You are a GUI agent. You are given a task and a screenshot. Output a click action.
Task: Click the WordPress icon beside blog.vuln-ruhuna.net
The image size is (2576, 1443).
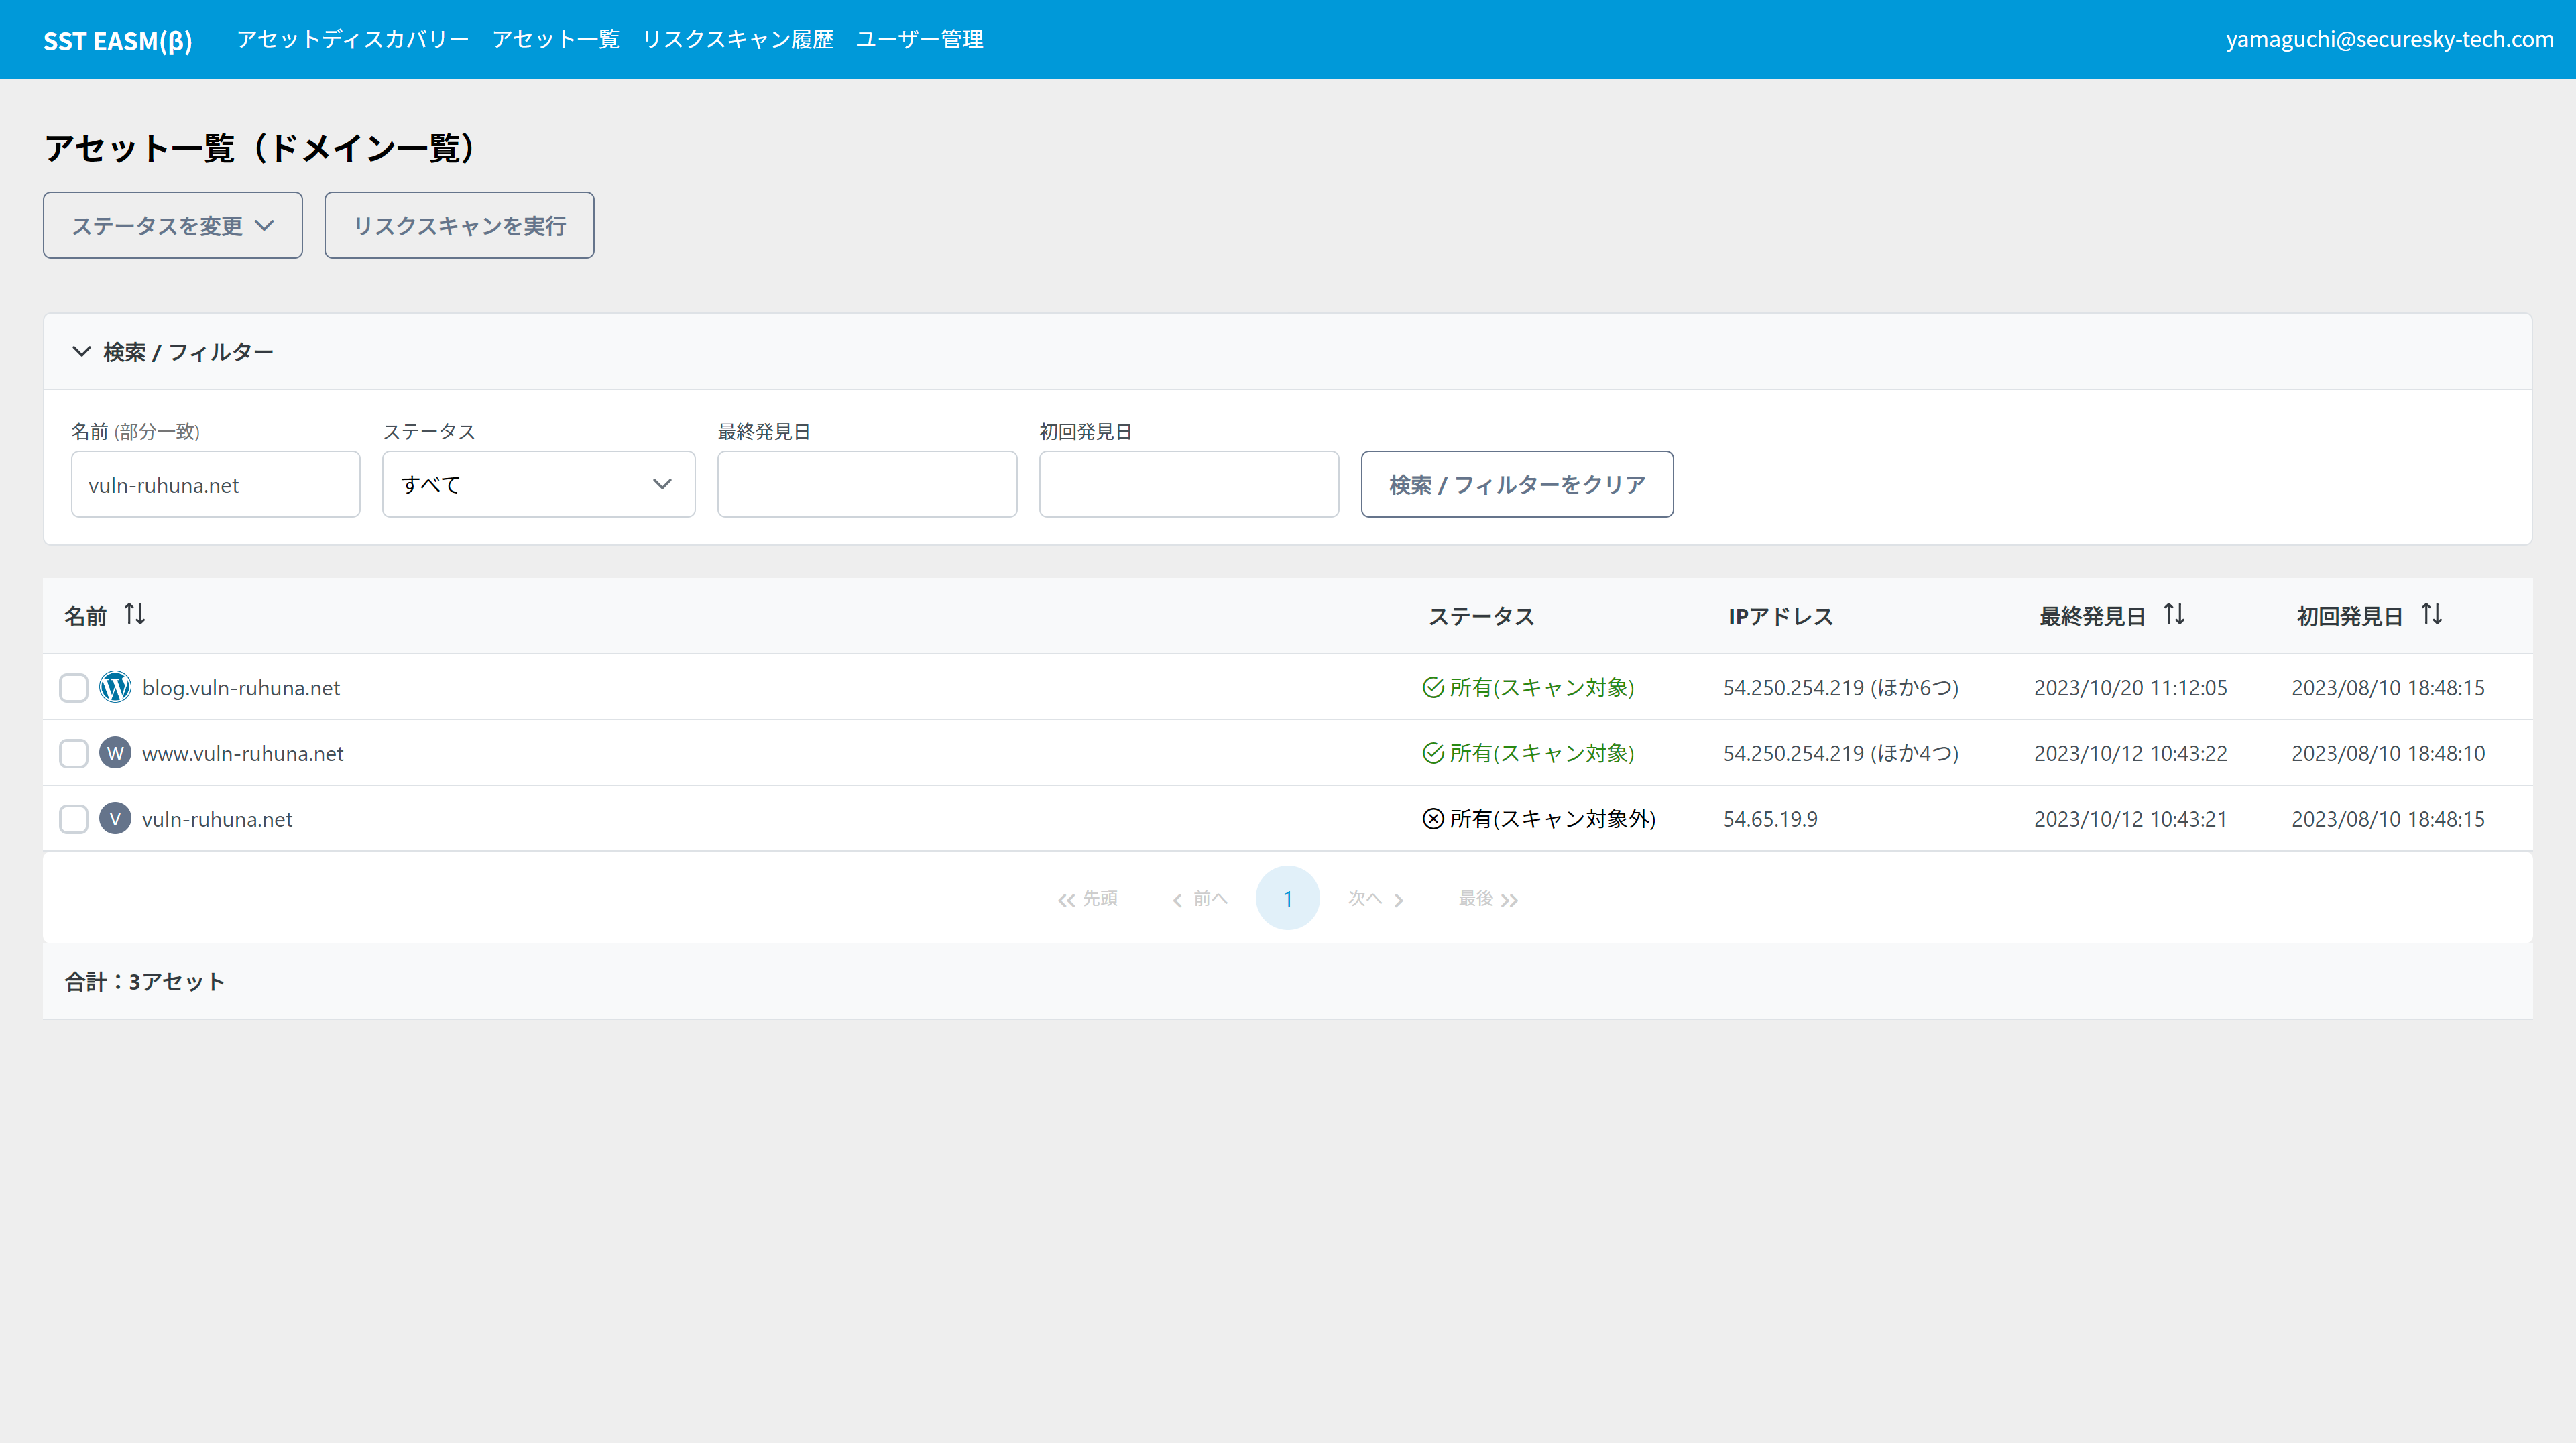(x=115, y=687)
